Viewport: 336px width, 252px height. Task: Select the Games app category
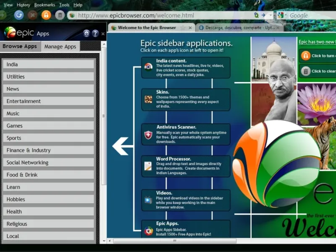pyautogui.click(x=48, y=126)
